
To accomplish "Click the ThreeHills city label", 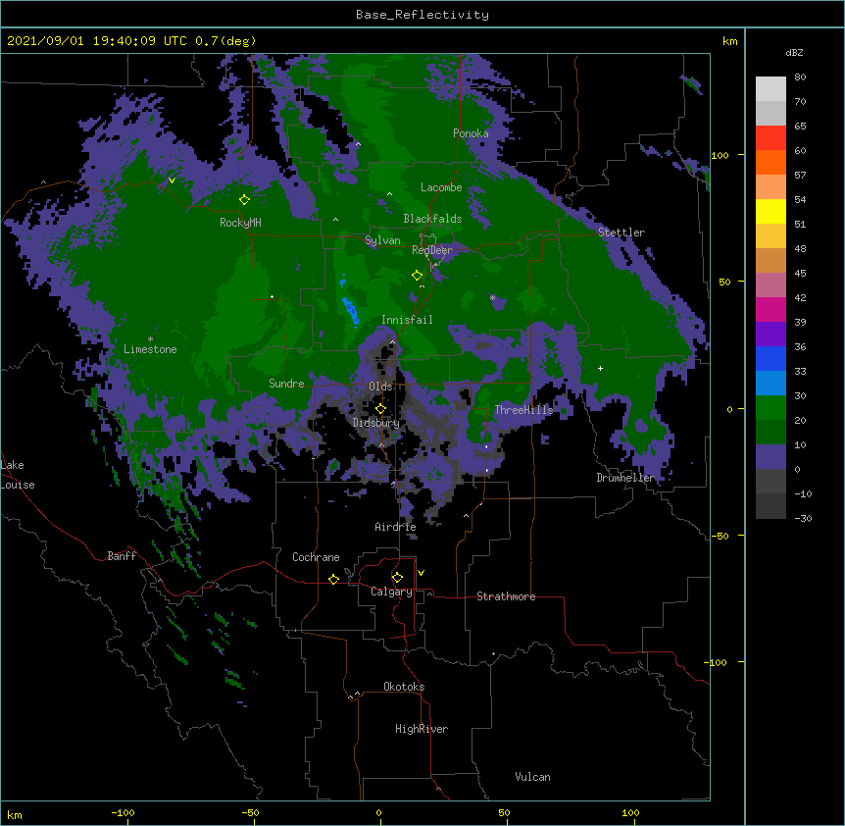I will 523,410.
